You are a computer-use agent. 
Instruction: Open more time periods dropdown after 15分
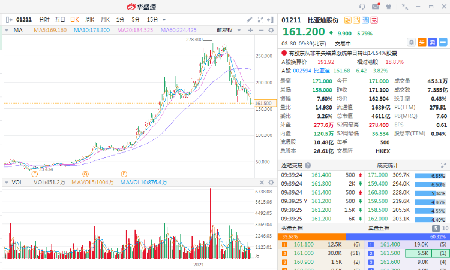point(164,20)
